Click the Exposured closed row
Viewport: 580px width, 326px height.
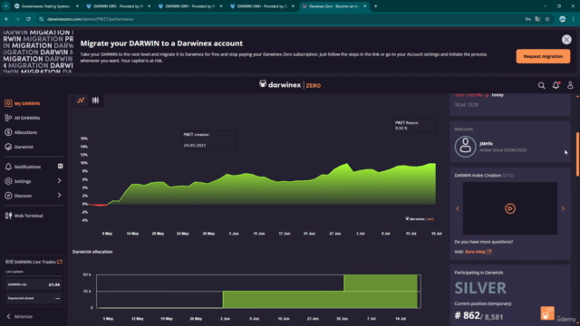tap(34, 298)
